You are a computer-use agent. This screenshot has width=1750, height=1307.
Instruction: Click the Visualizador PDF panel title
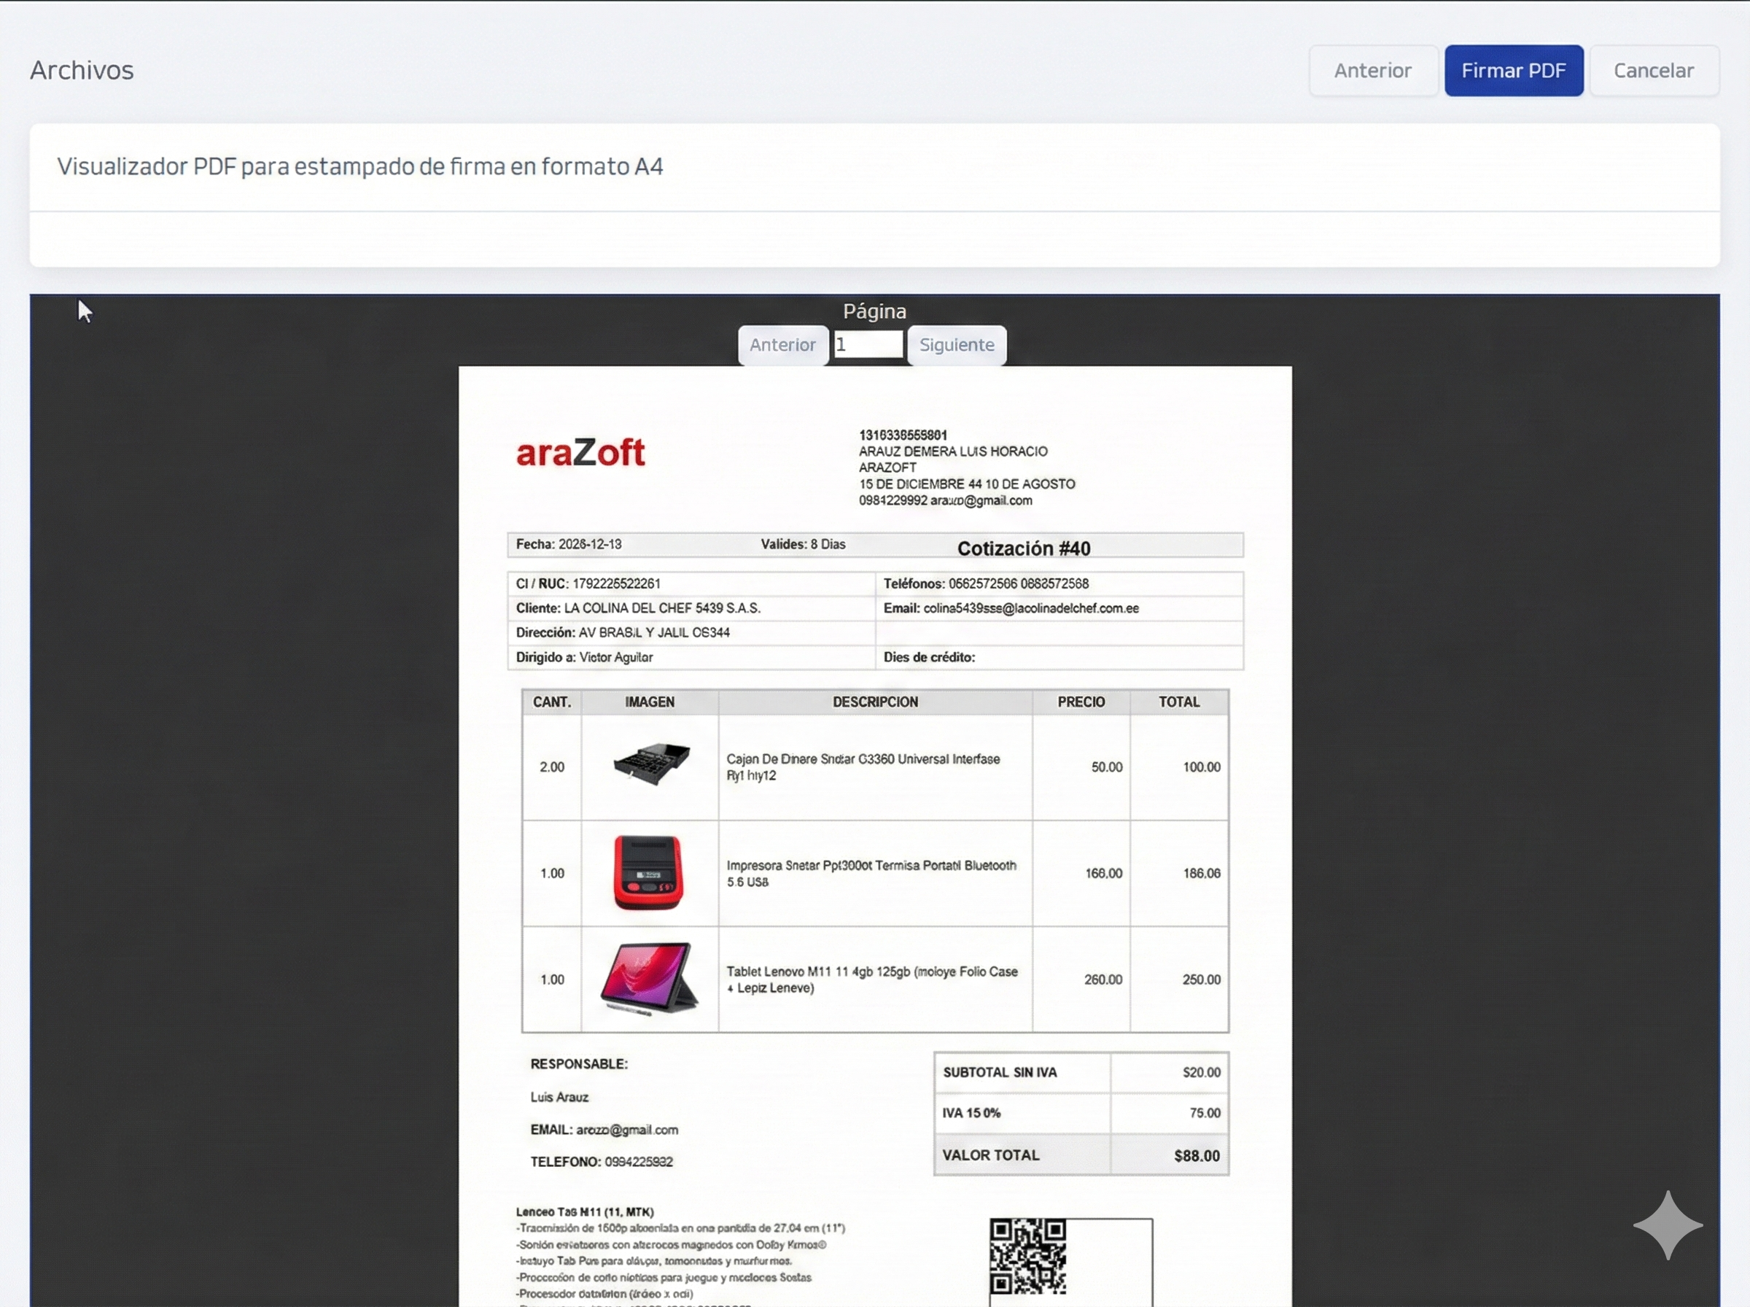pos(359,167)
